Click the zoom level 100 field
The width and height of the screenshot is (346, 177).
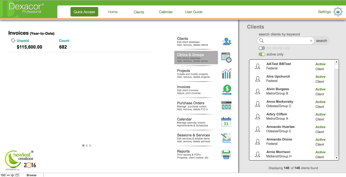point(3,175)
